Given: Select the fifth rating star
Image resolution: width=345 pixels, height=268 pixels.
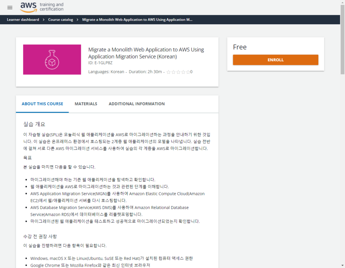Looking at the screenshot, I should (188, 72).
